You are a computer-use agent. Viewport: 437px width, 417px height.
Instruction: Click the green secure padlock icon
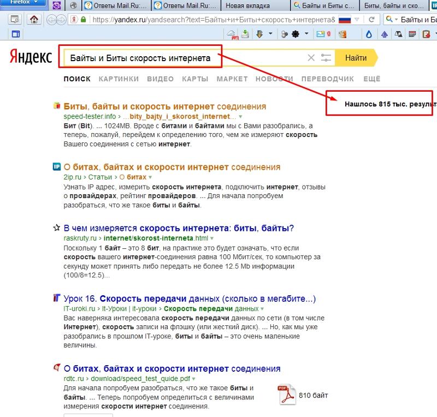84,20
